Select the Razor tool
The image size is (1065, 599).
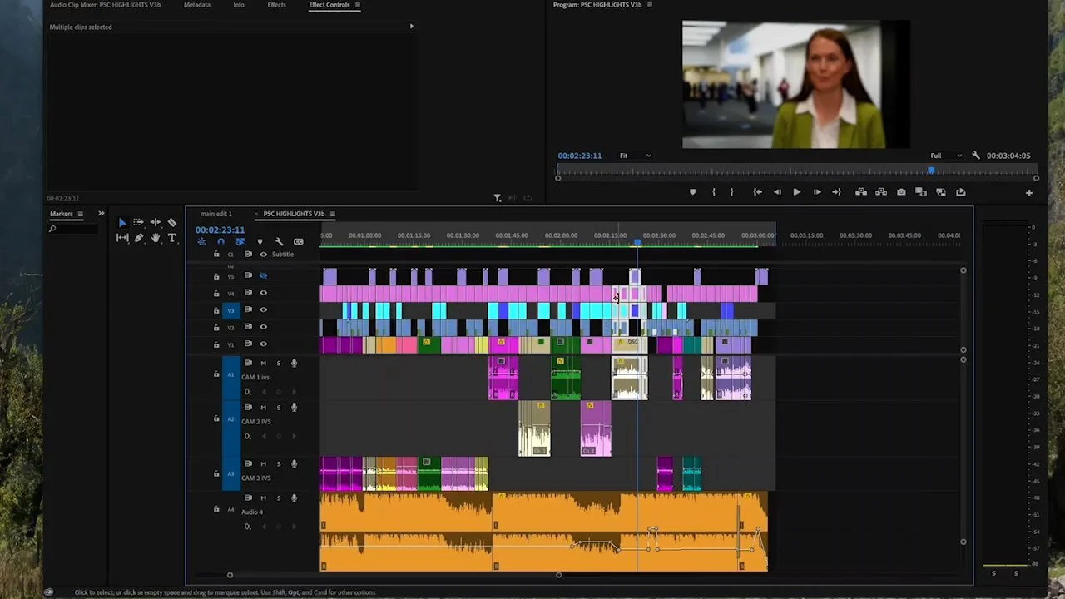pos(172,223)
